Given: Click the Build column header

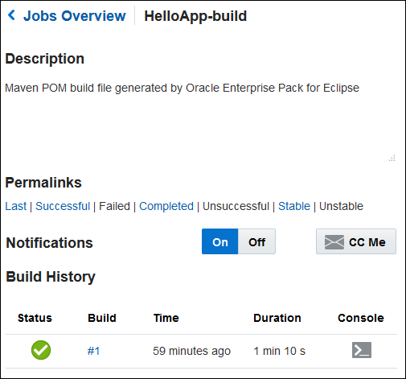Looking at the screenshot, I should click(102, 318).
